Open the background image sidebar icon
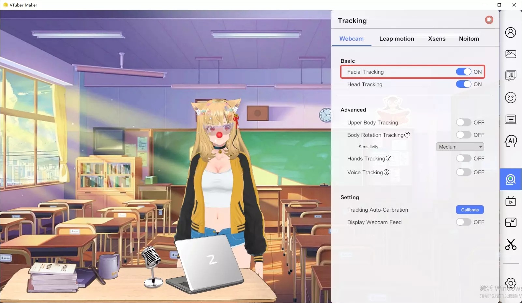This screenshot has height=303, width=522. (511, 54)
